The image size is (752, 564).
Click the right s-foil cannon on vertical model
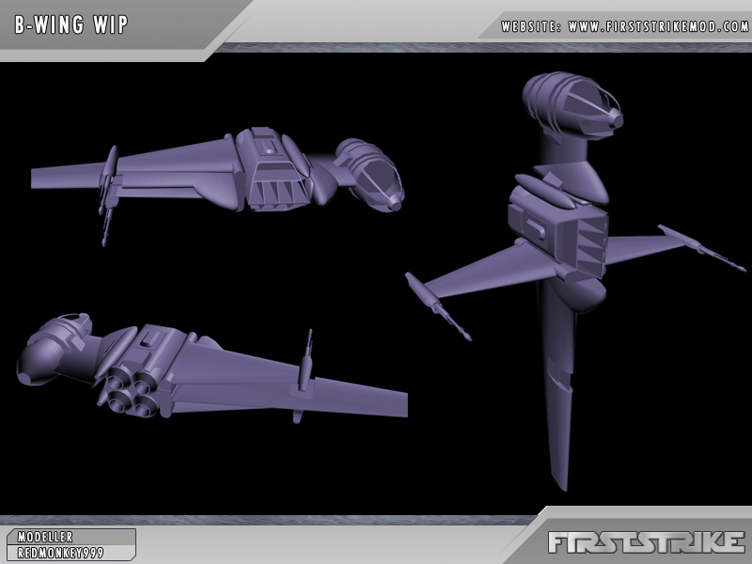pyautogui.click(x=700, y=246)
